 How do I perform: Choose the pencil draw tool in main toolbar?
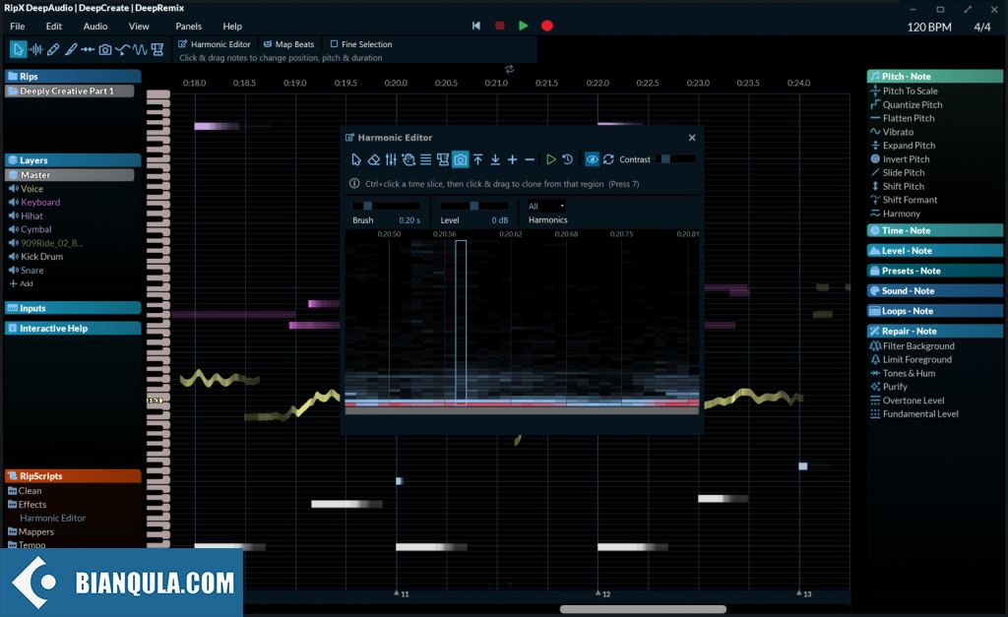[x=53, y=49]
